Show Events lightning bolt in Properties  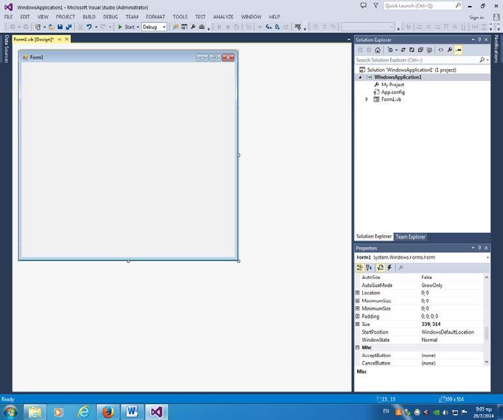[x=389, y=268]
